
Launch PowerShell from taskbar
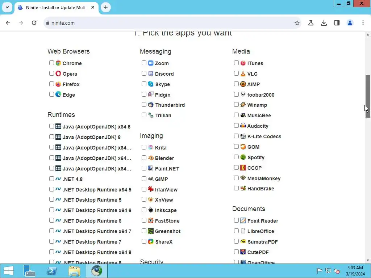(52, 271)
